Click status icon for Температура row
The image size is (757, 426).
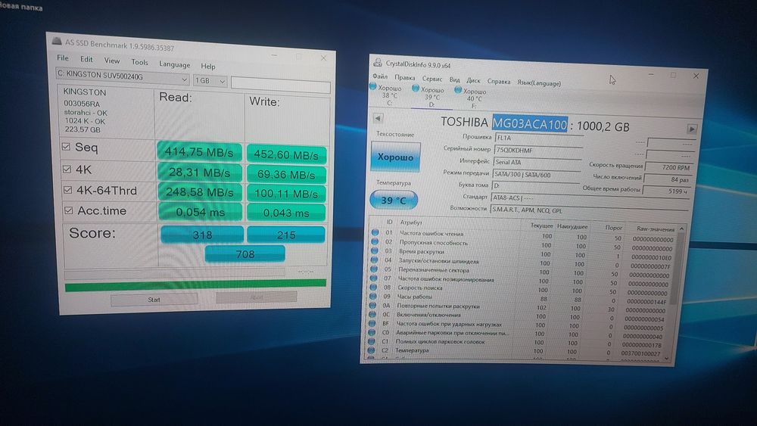(x=371, y=350)
